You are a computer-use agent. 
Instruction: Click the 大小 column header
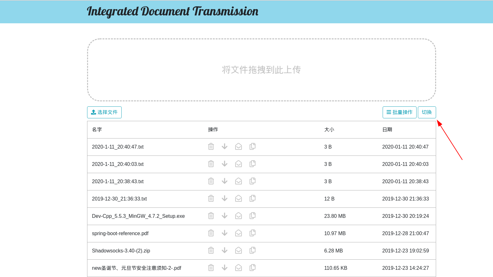[329, 130]
